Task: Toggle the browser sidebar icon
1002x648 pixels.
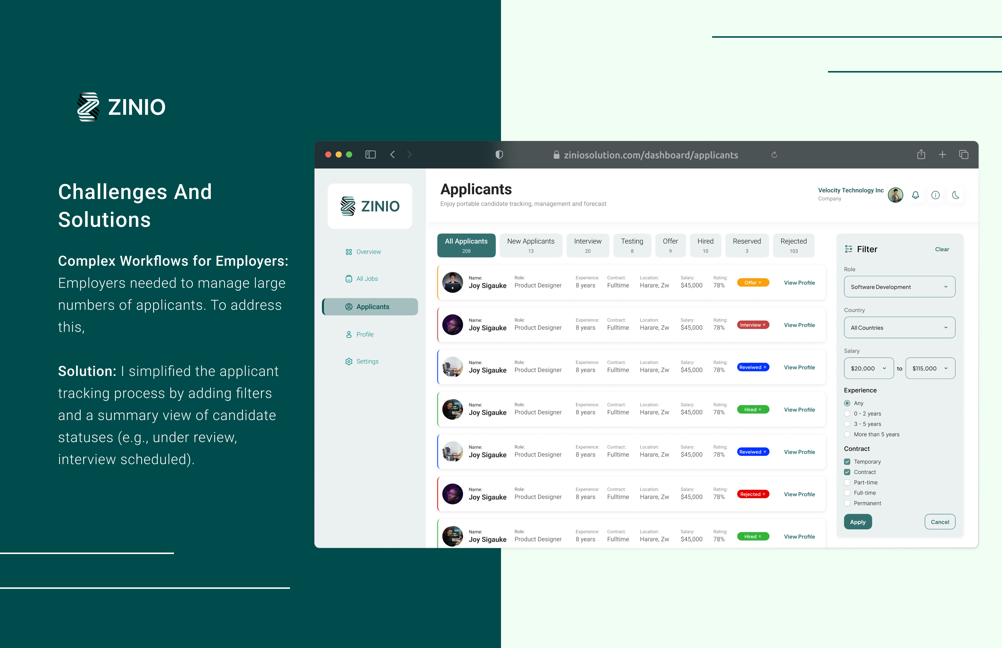Action: (370, 154)
